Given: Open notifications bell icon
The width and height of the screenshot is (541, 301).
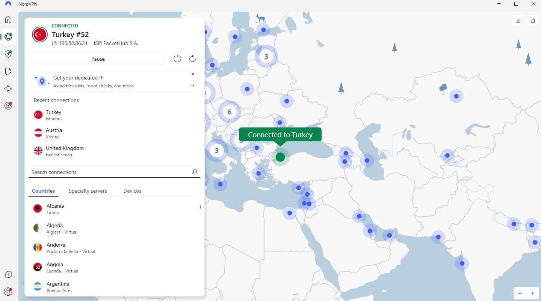Looking at the screenshot, I should tap(533, 21).
